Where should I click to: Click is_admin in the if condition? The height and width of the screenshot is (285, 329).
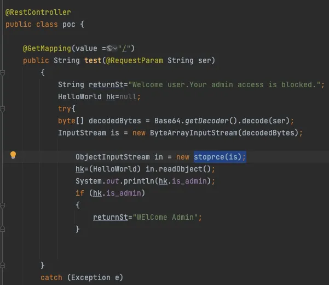pyautogui.click(x=124, y=193)
